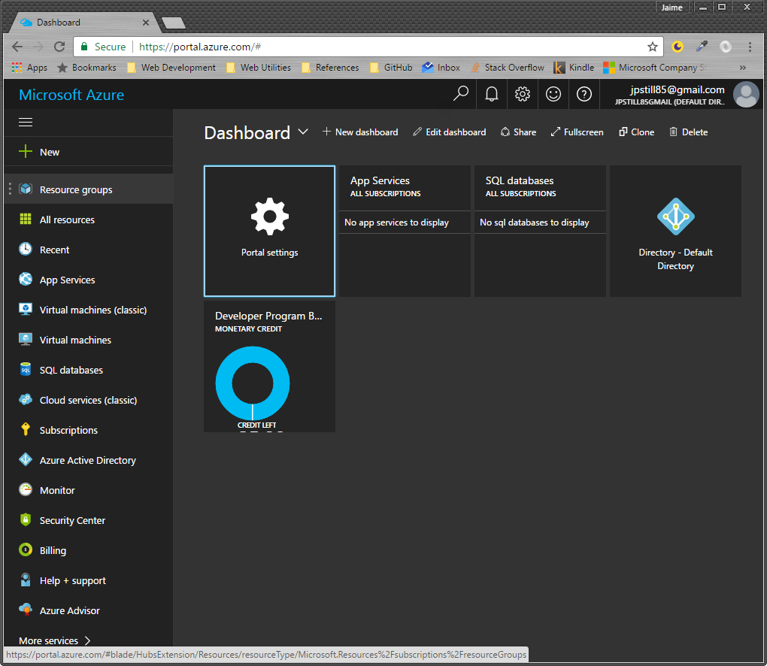The width and height of the screenshot is (767, 666).
Task: Toggle Fullscreen mode for the dashboard
Action: 577,132
